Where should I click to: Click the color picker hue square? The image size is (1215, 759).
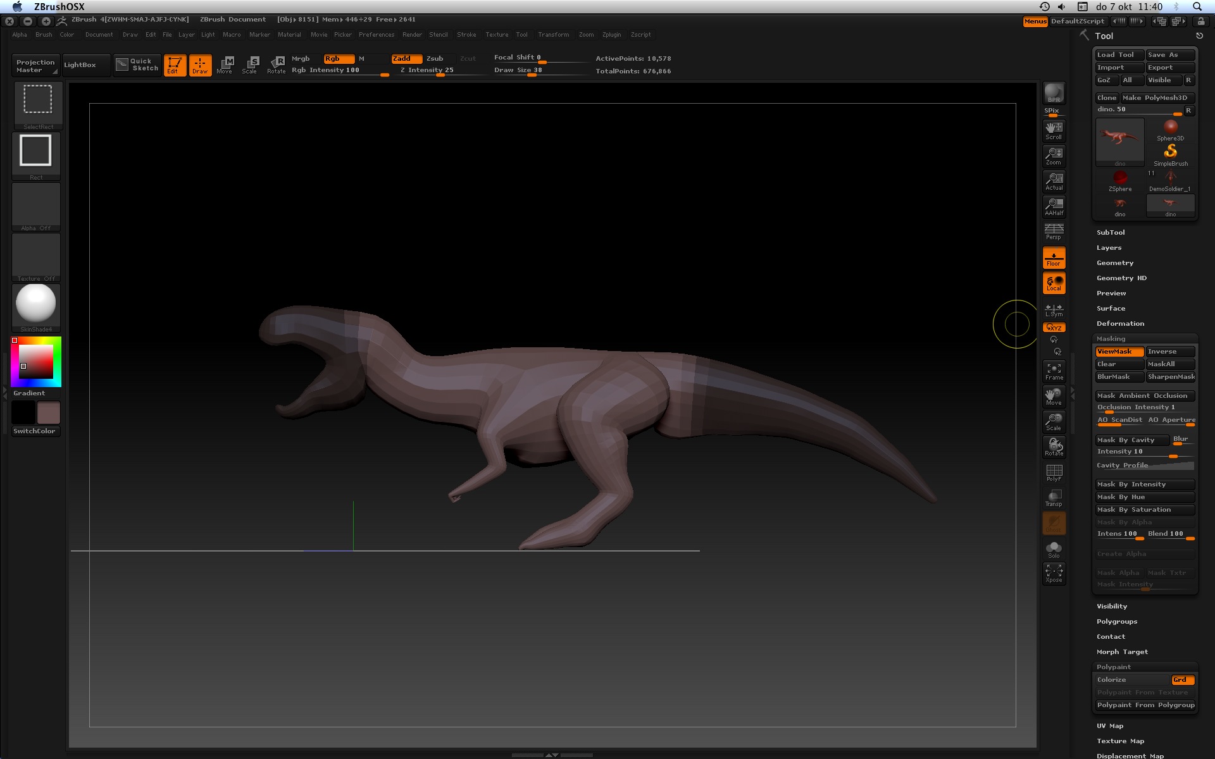tap(36, 362)
